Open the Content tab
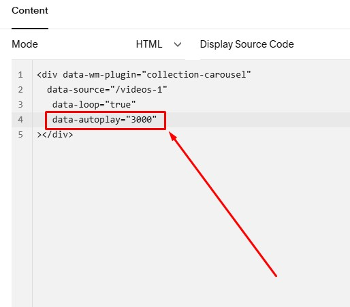The width and height of the screenshot is (350, 307). tap(30, 10)
